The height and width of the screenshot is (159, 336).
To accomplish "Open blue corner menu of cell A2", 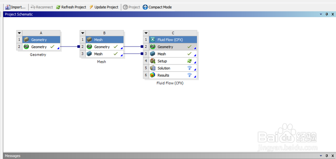I will (x=58, y=48).
